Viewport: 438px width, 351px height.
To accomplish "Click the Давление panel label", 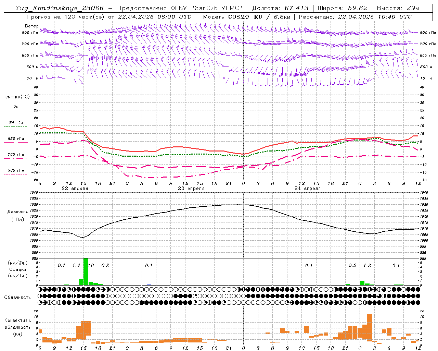I will [18, 212].
